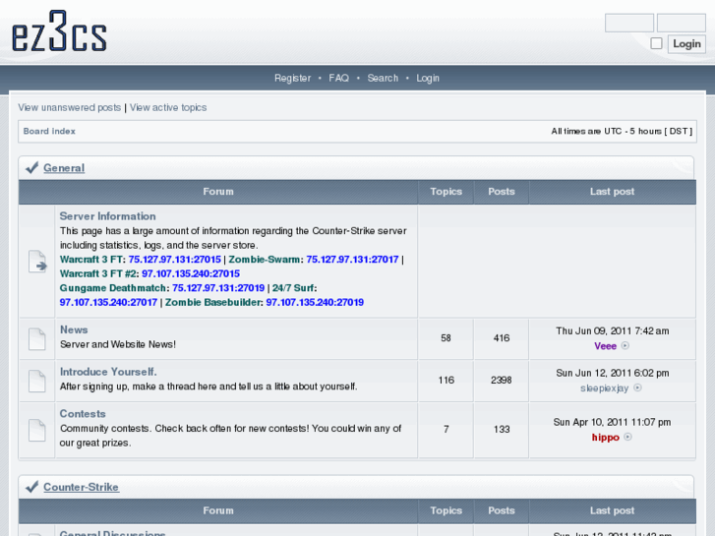The width and height of the screenshot is (715, 536).
Task: Open Zombie Basebuilder address 97.107.135.240:27019
Action: point(315,303)
